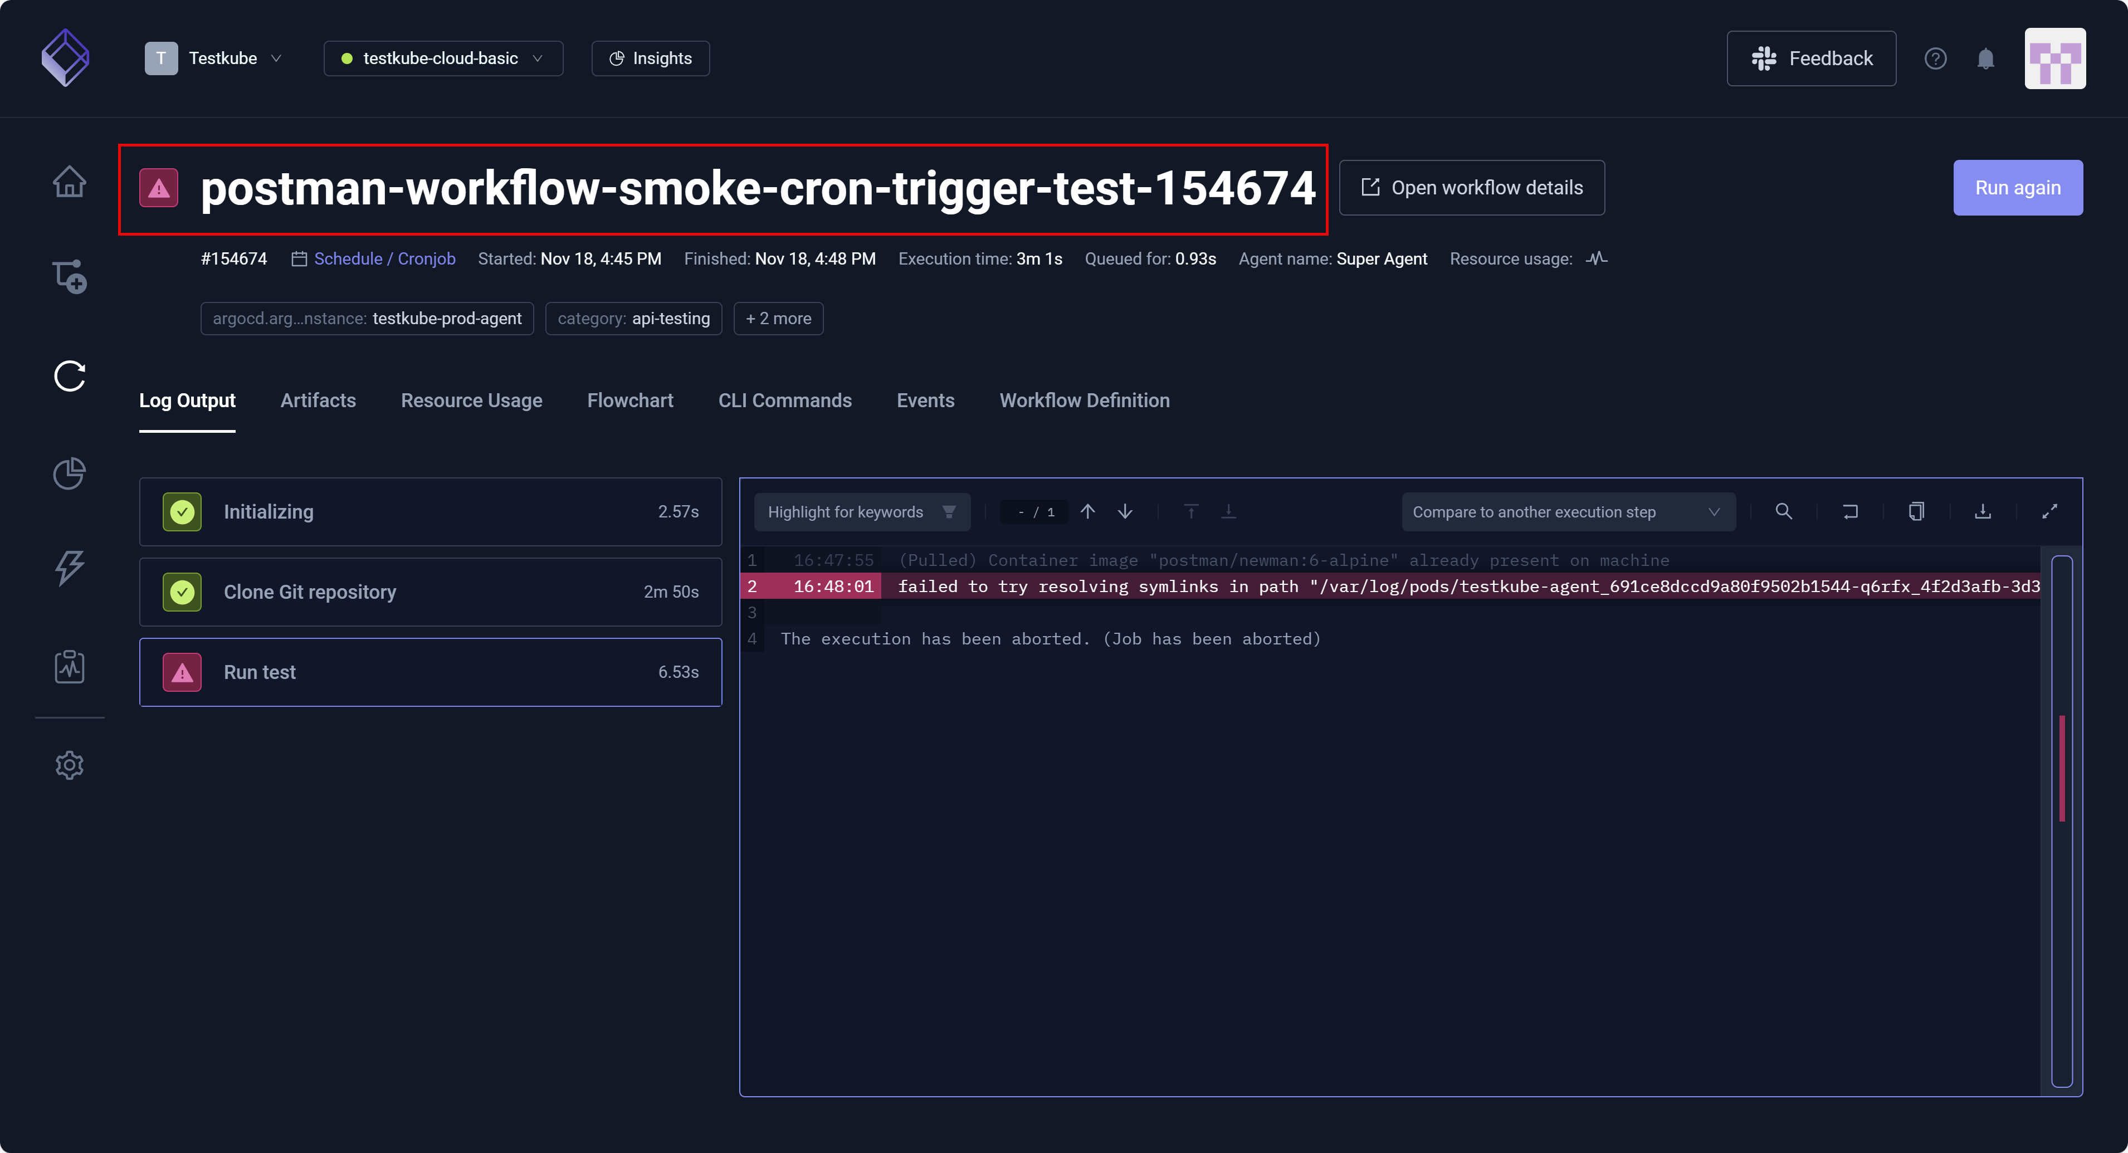Viewport: 2128px width, 1153px height.
Task: Open the home dashboard sidebar icon
Action: coord(70,182)
